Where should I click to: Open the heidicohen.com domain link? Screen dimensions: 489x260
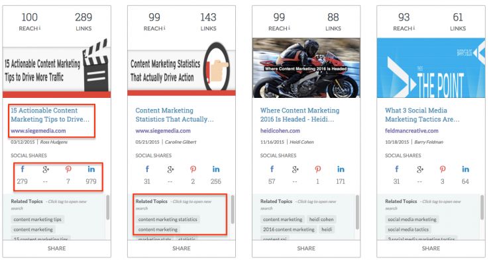click(280, 131)
